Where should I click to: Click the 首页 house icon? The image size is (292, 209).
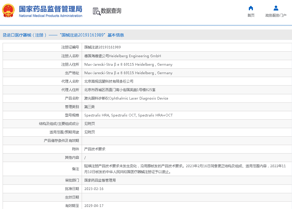point(251,8)
